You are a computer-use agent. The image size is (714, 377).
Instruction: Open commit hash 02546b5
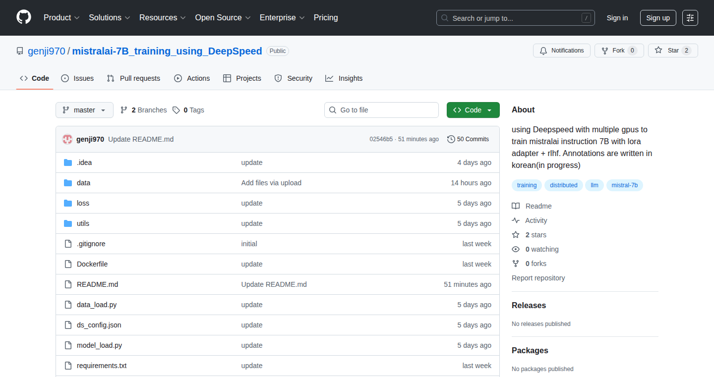381,139
